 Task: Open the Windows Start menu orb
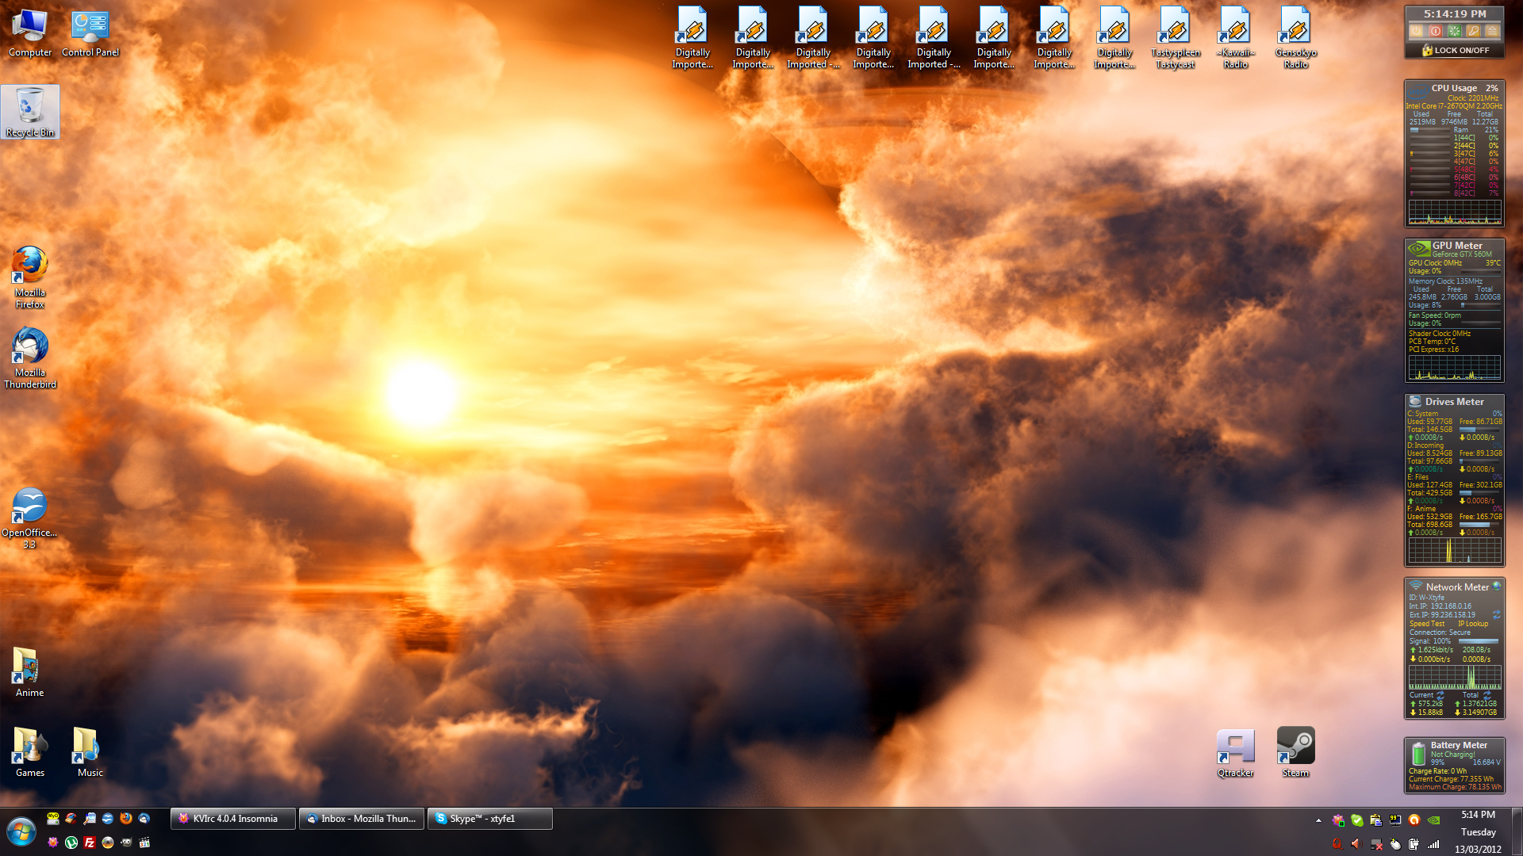21,831
